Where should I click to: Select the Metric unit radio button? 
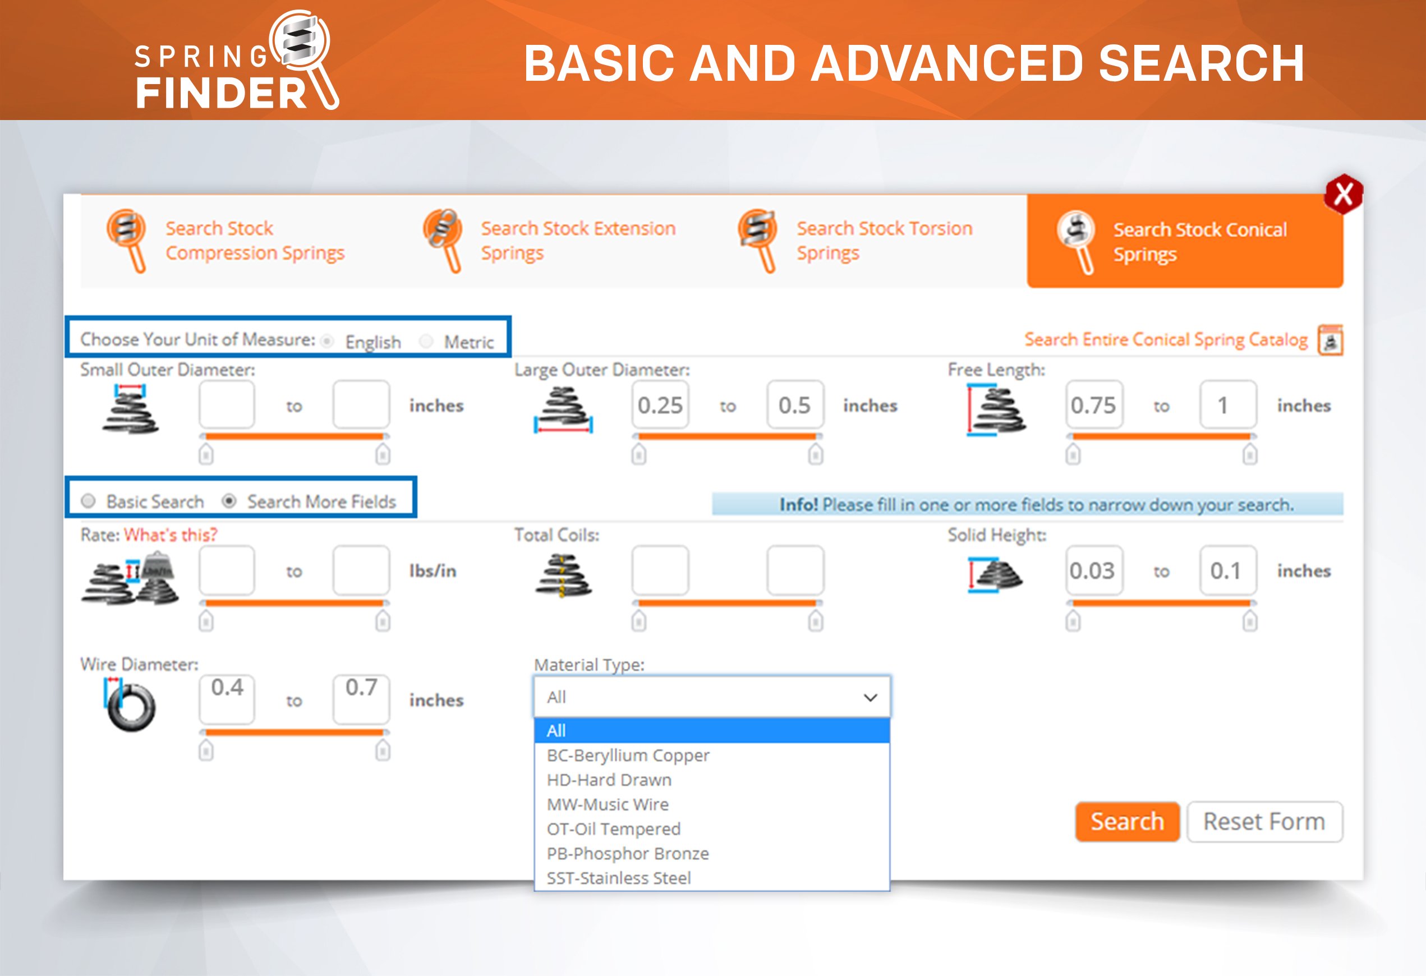[x=426, y=341]
